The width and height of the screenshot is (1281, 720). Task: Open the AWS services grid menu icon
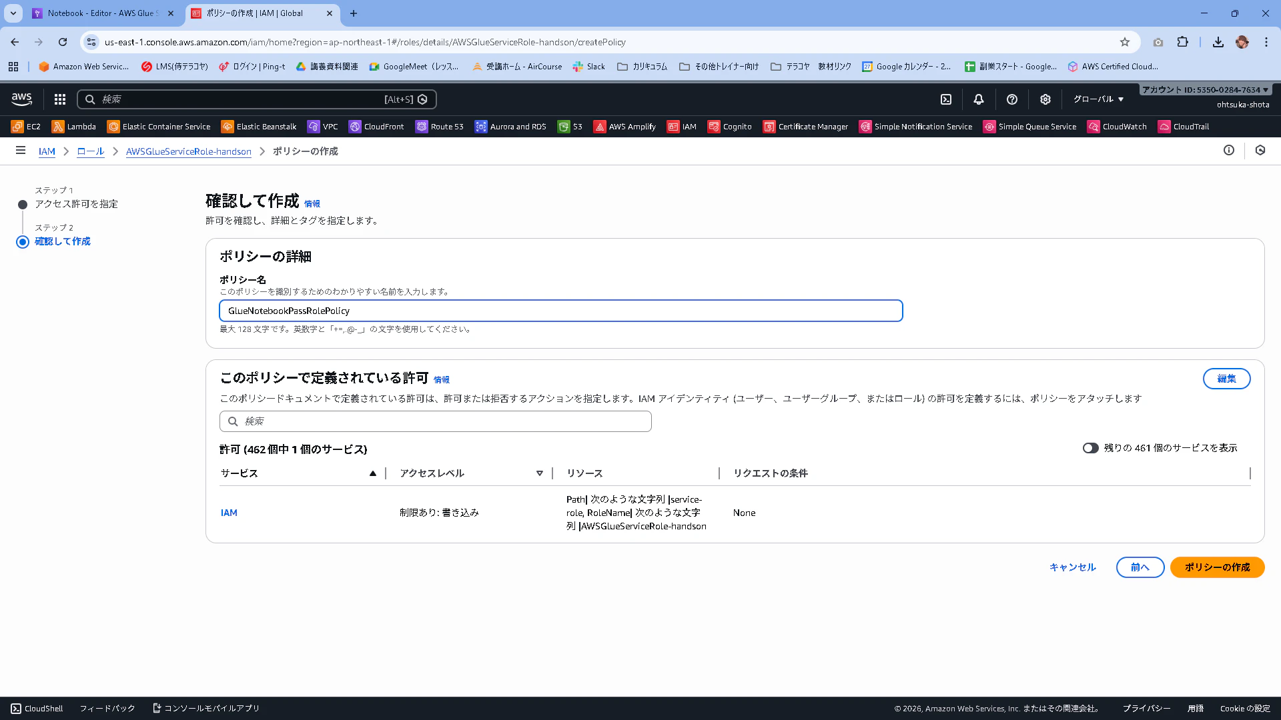click(60, 99)
